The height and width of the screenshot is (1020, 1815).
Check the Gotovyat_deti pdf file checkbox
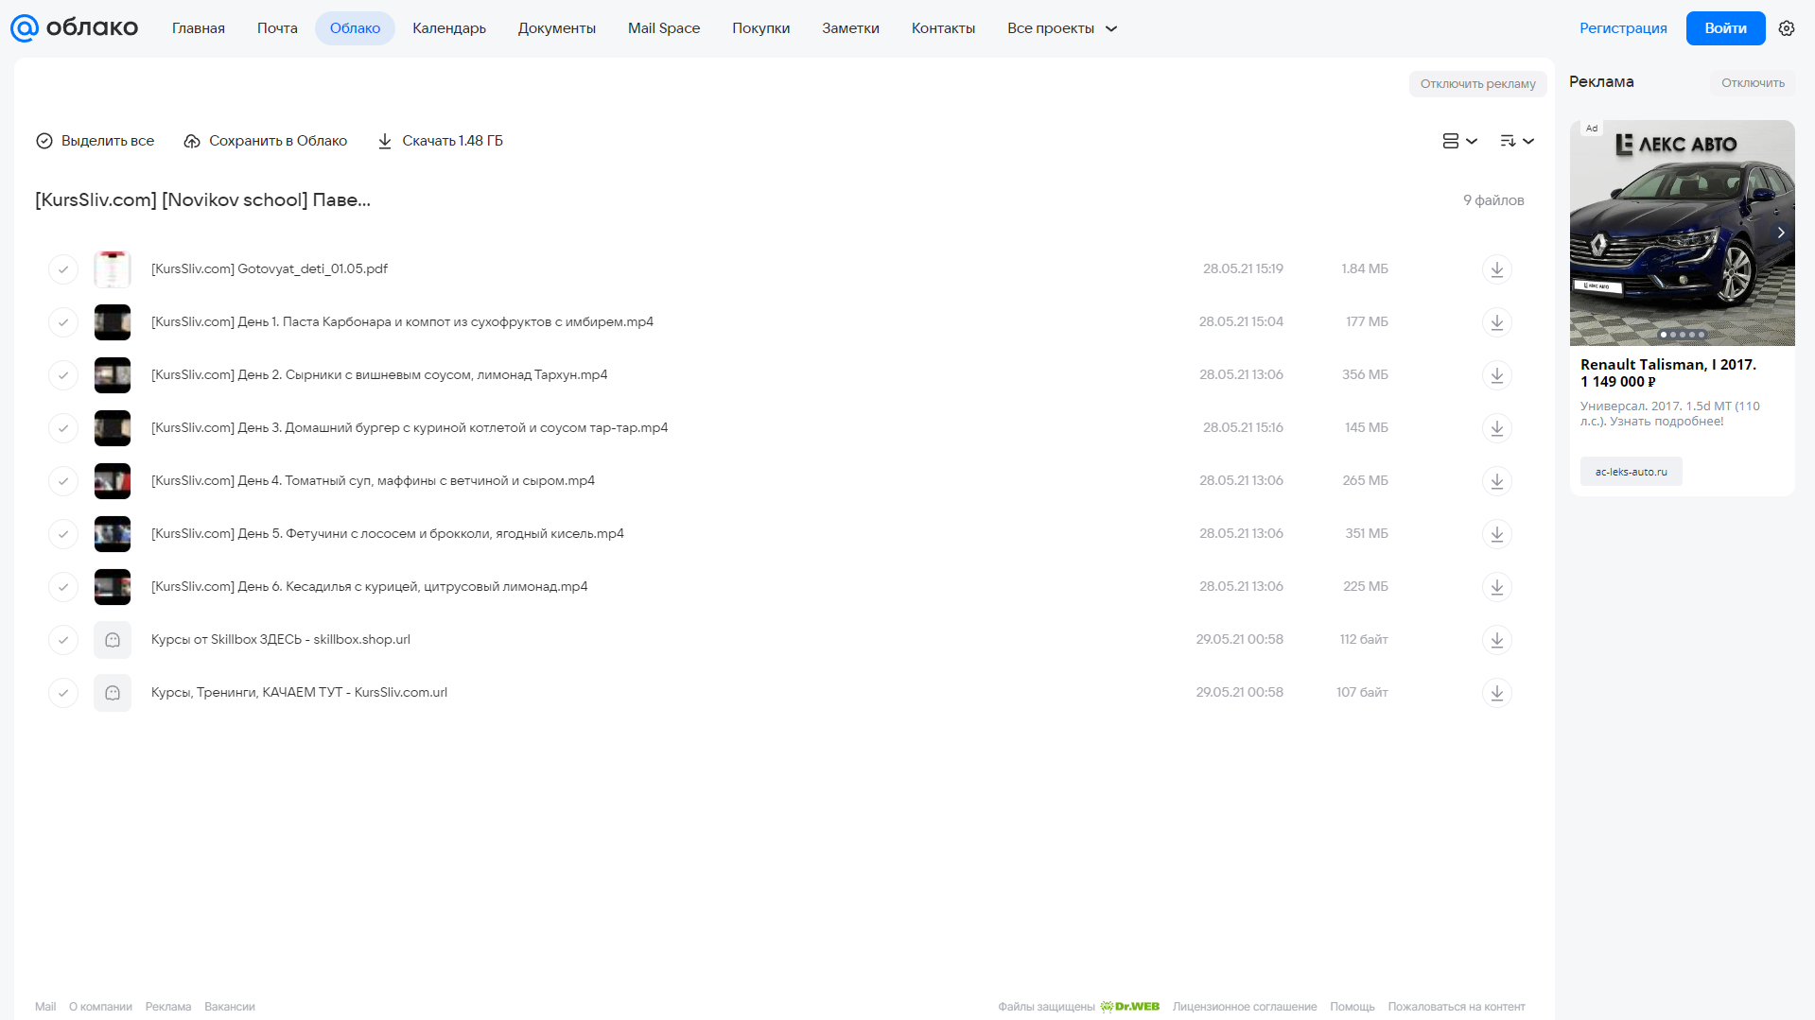[x=63, y=269]
